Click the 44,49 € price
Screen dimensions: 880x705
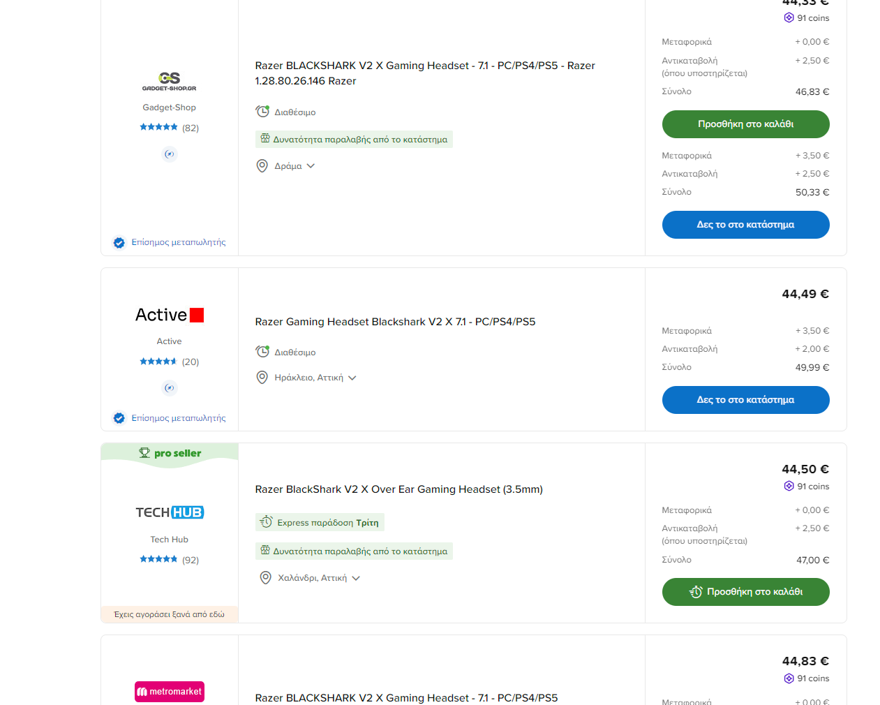(x=805, y=294)
